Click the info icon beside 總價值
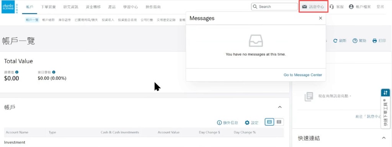 point(17,72)
